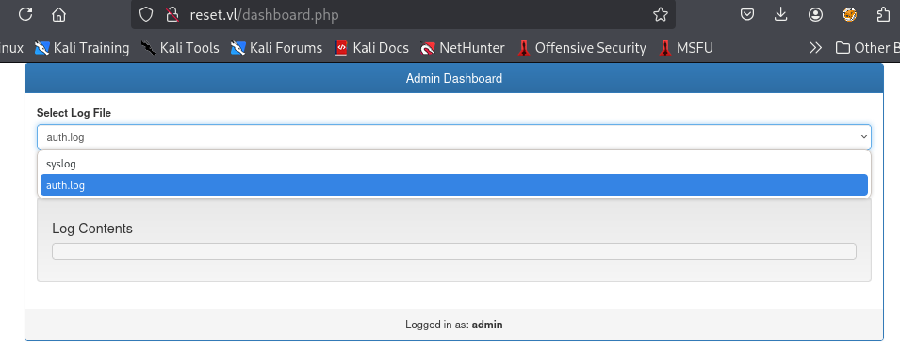Reload the page with the refresh icon
The height and width of the screenshot is (349, 900).
(x=25, y=14)
